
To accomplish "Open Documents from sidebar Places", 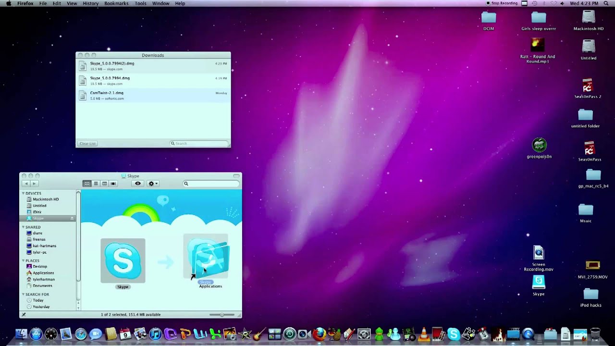I will tap(42, 285).
